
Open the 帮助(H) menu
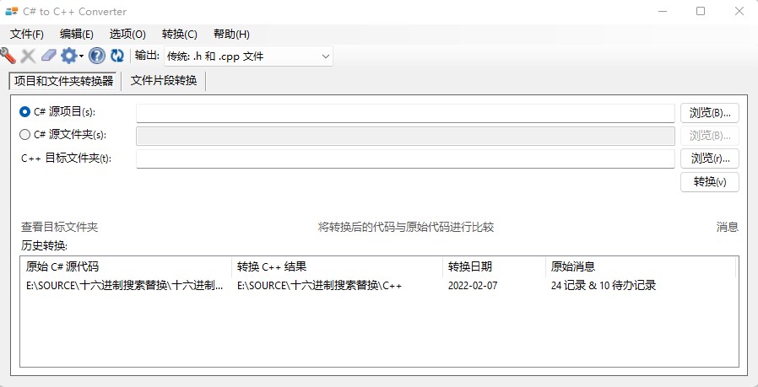(x=231, y=35)
